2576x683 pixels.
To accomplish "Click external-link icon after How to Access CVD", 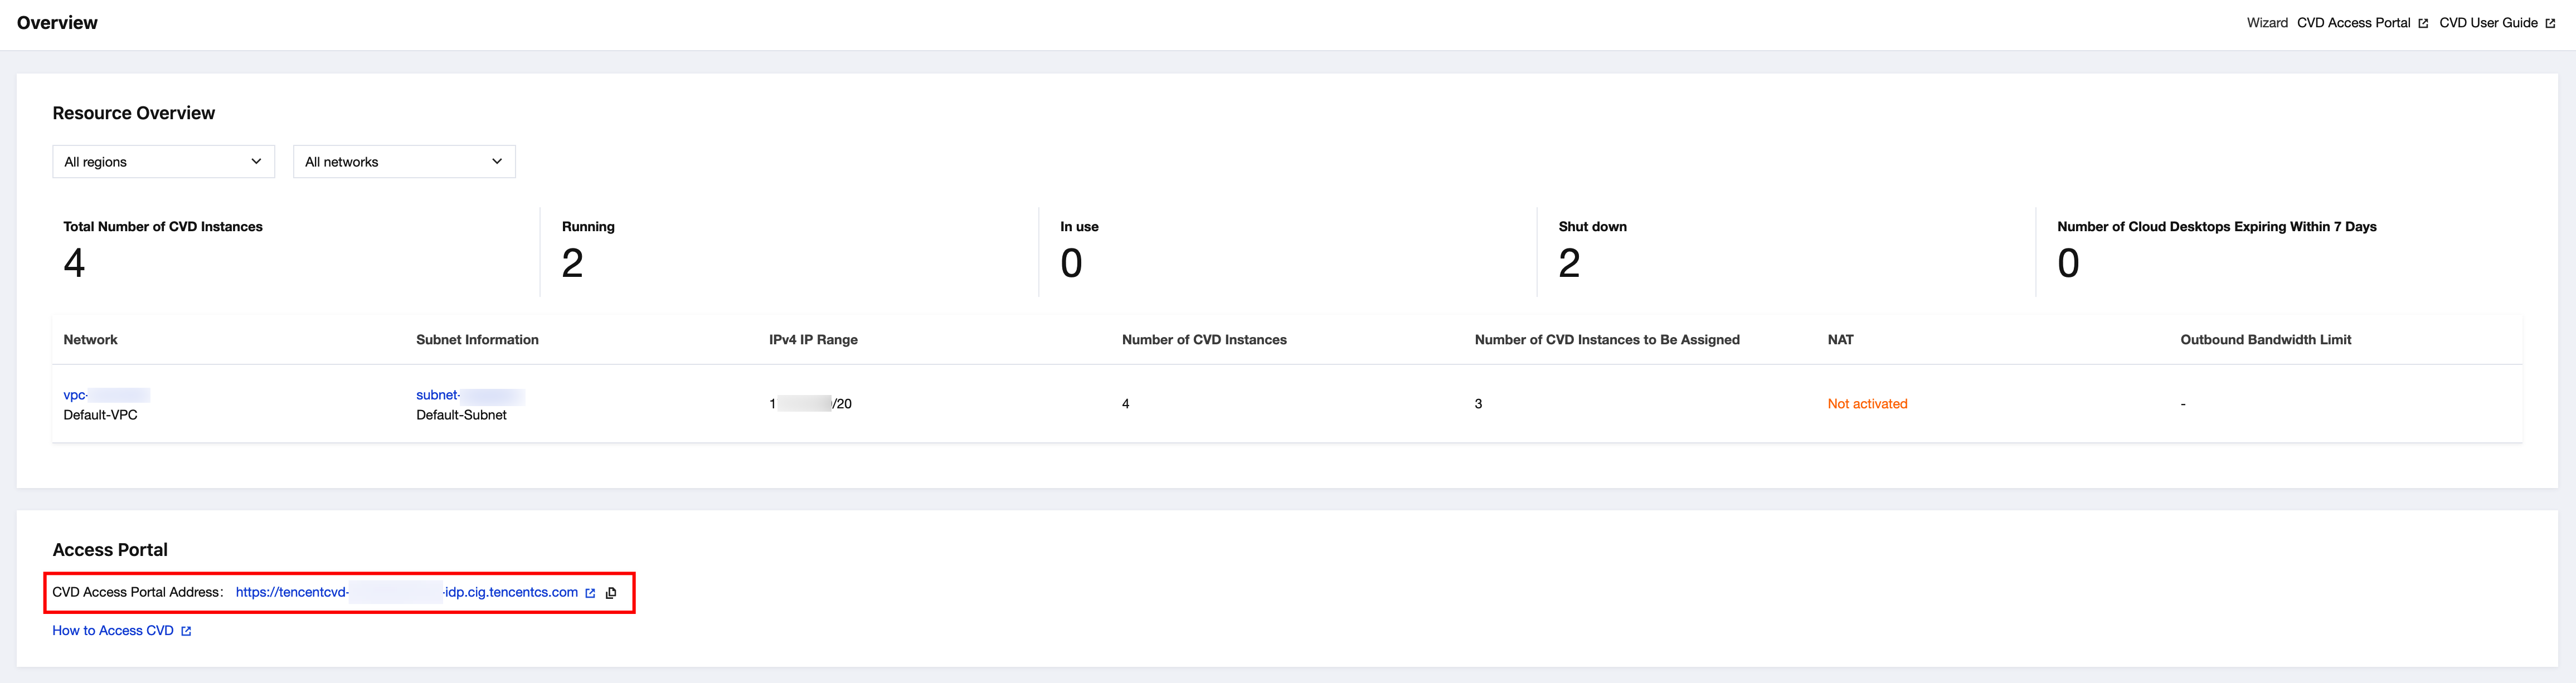I will coord(186,631).
